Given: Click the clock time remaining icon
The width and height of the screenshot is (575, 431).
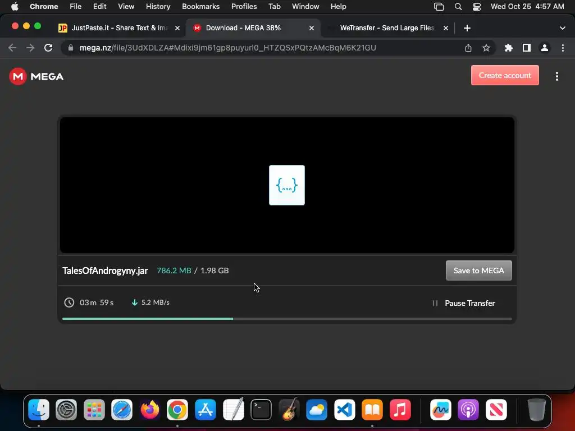Looking at the screenshot, I should [69, 302].
